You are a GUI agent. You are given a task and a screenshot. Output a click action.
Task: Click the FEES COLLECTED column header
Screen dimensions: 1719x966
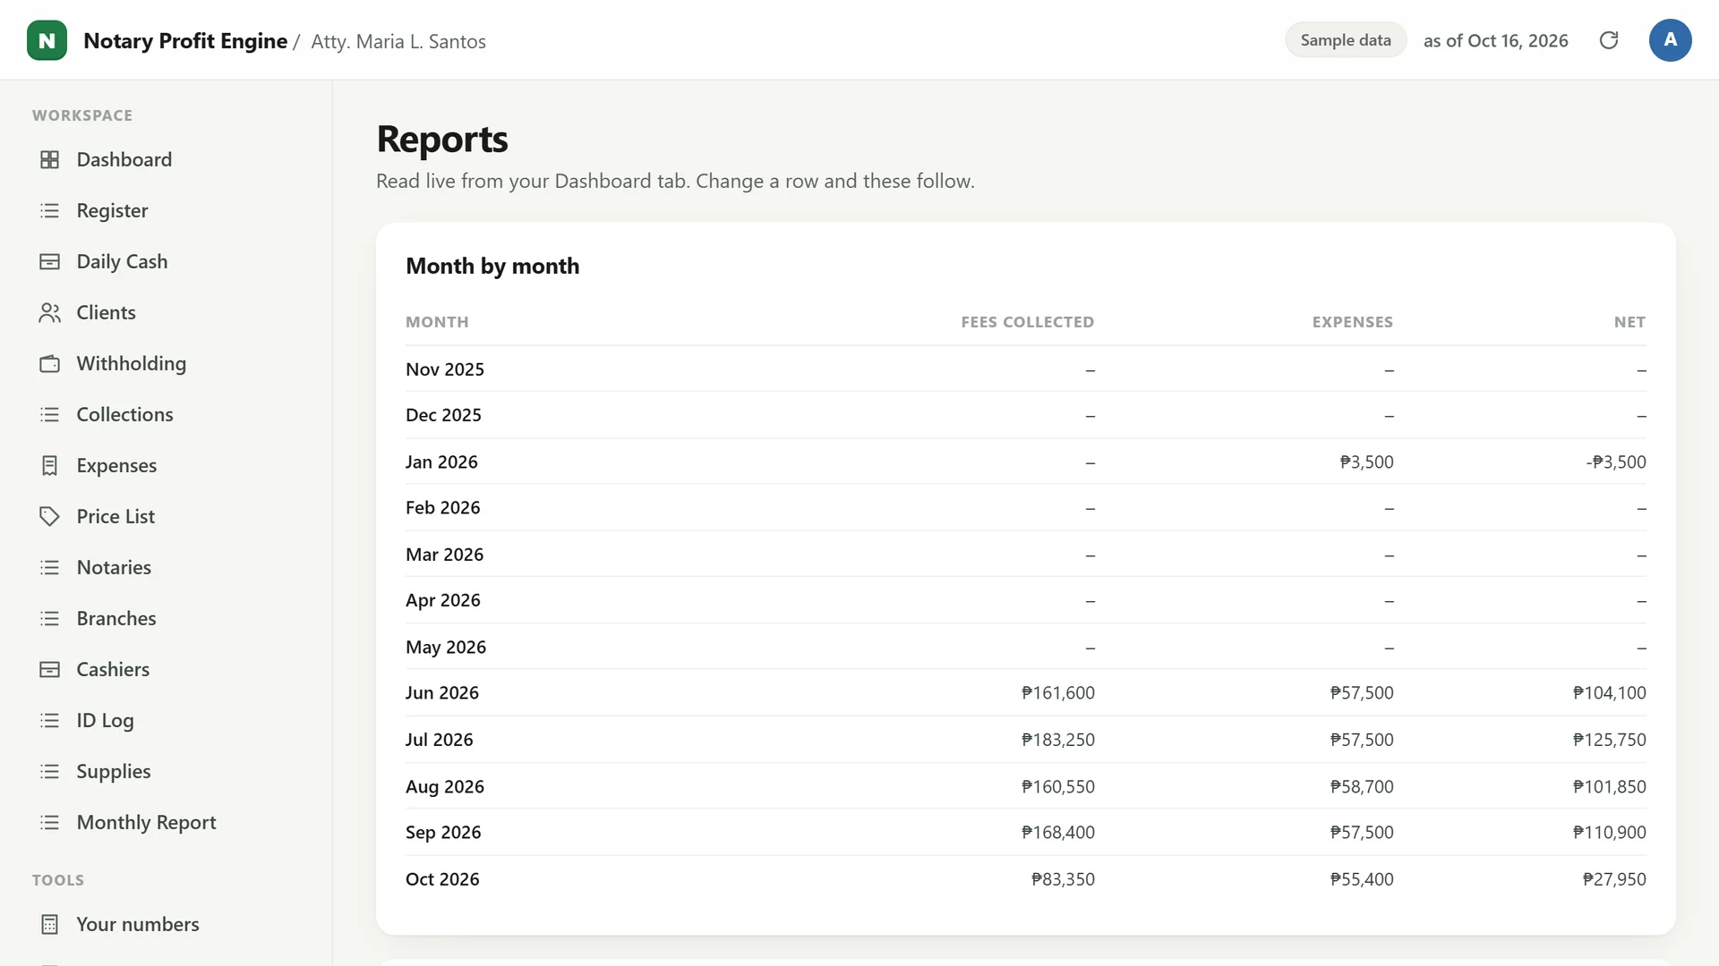click(x=1027, y=322)
